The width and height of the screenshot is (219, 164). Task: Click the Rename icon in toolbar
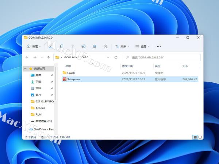tap(83, 46)
